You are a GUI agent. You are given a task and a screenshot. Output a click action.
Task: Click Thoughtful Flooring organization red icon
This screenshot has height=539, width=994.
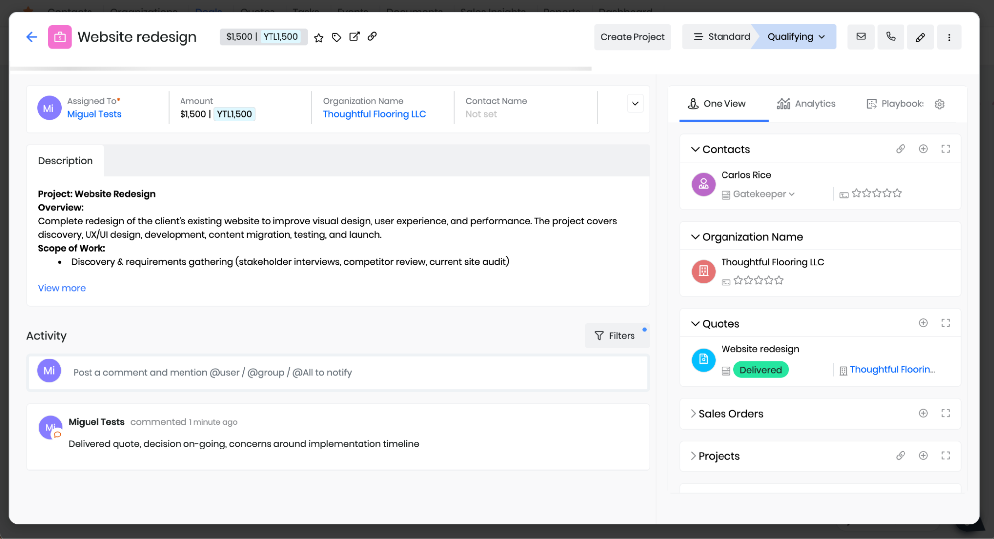point(703,271)
